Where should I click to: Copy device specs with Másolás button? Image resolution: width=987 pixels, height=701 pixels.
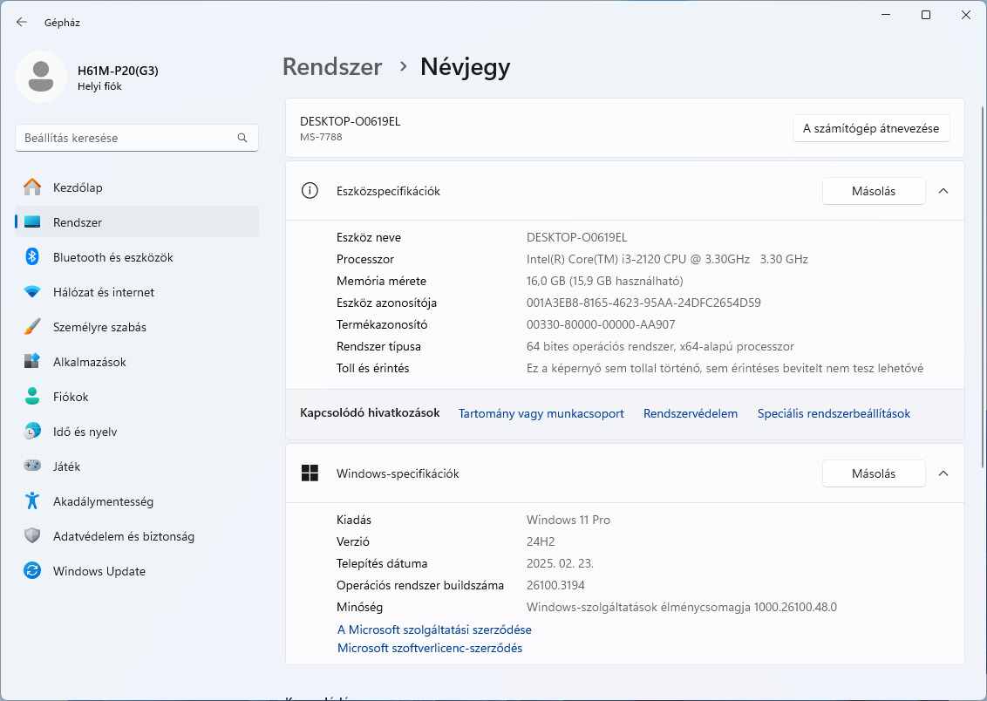click(873, 191)
